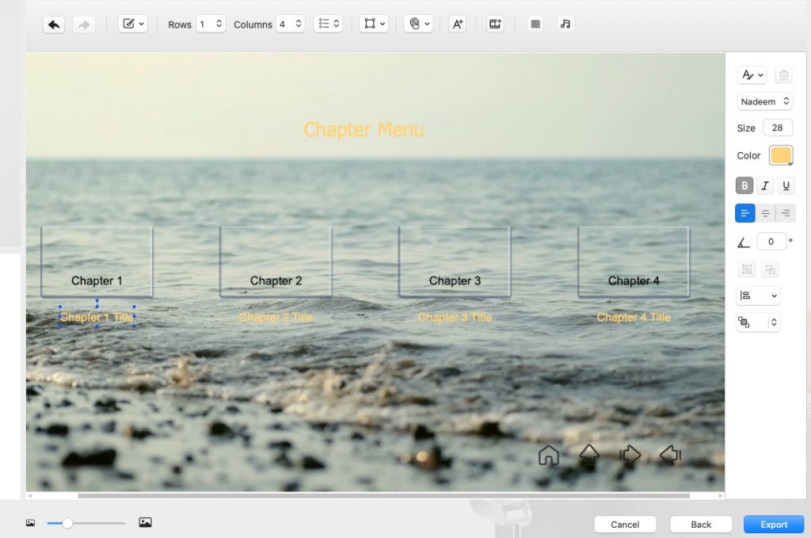
Task: Click the home navigation icon on menu
Action: [548, 456]
